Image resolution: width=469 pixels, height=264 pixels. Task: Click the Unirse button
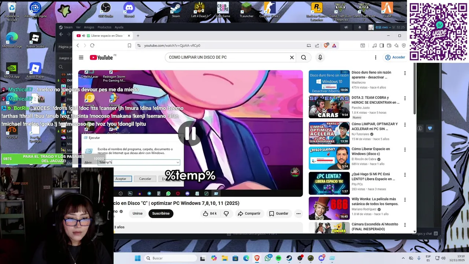137,213
